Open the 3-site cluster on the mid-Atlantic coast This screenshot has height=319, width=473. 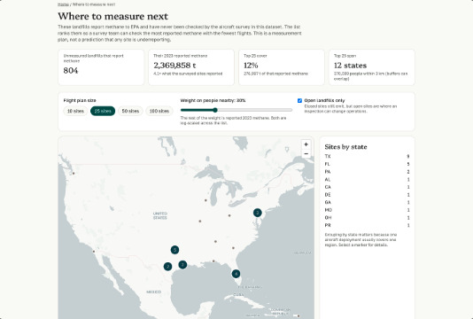click(257, 213)
